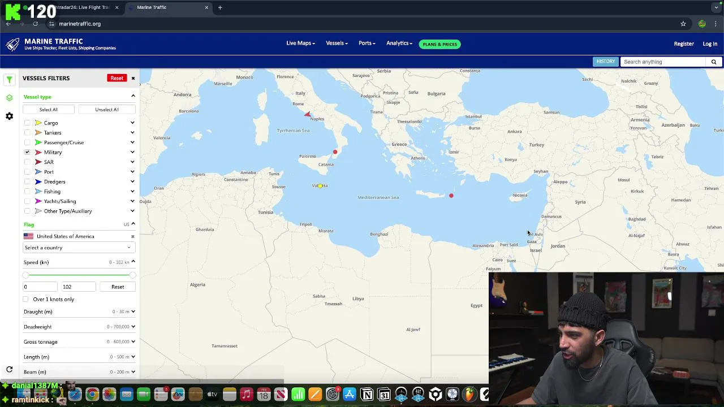Open the map settings gear icon

[9, 116]
